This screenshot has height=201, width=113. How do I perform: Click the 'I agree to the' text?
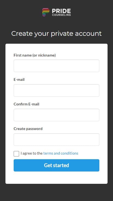[x=32, y=153]
